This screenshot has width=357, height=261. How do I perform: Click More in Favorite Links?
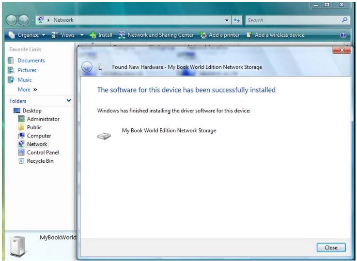(x=27, y=90)
